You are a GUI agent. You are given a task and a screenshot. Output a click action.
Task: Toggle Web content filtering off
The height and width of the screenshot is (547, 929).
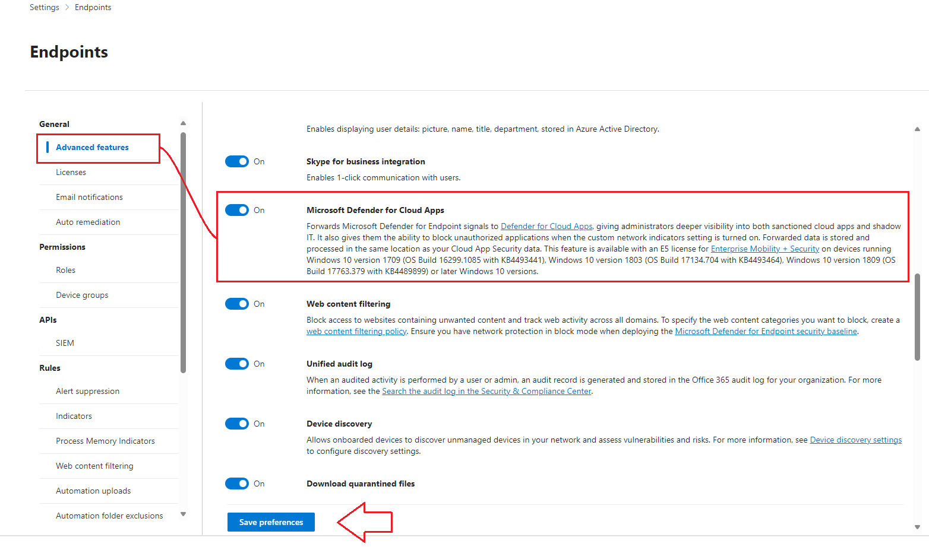point(237,303)
